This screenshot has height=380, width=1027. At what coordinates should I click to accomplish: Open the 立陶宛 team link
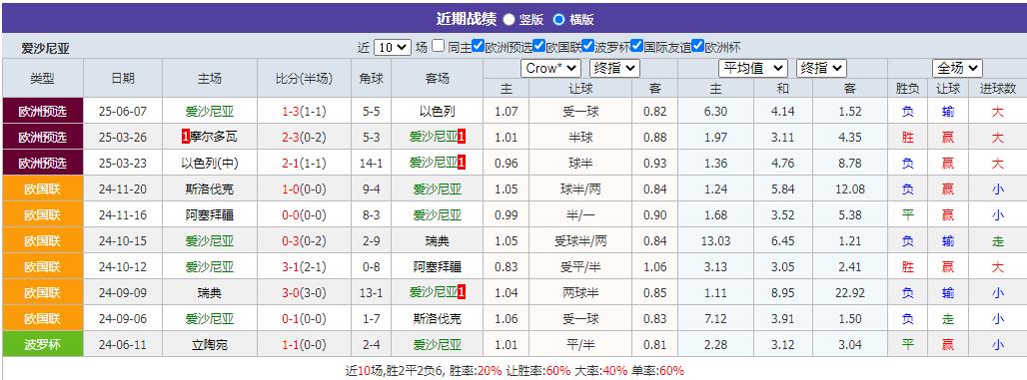[x=210, y=345]
